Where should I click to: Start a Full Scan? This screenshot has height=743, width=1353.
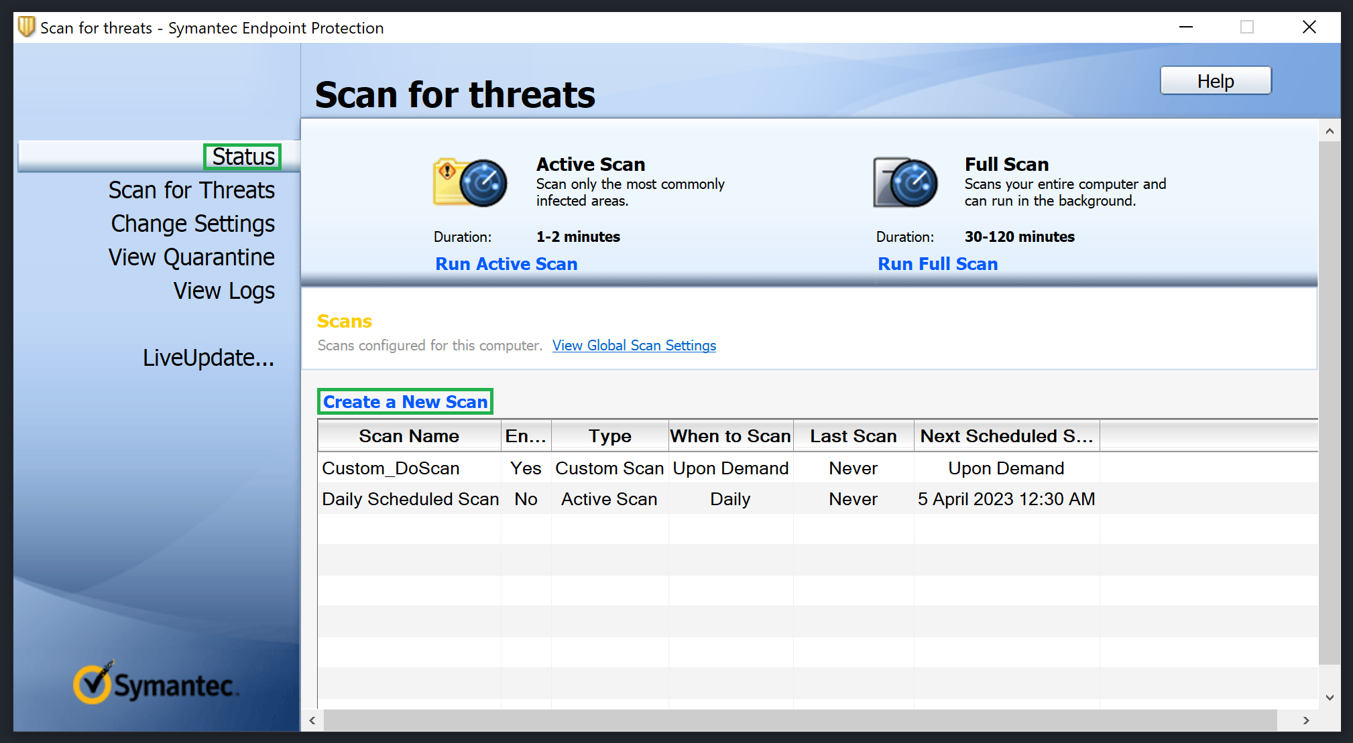point(937,263)
